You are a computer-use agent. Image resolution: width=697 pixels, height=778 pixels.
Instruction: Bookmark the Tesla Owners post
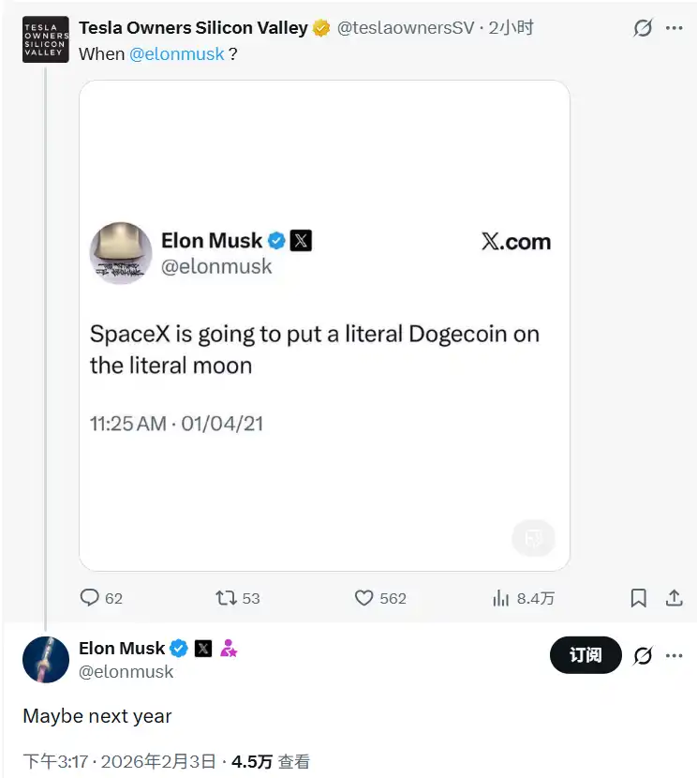pyautogui.click(x=638, y=598)
